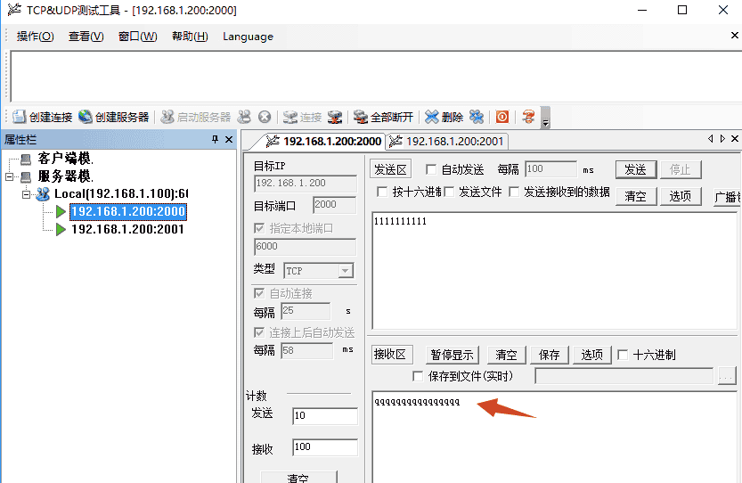Click the receive-area 选项 button
The image size is (742, 483).
[x=592, y=355]
